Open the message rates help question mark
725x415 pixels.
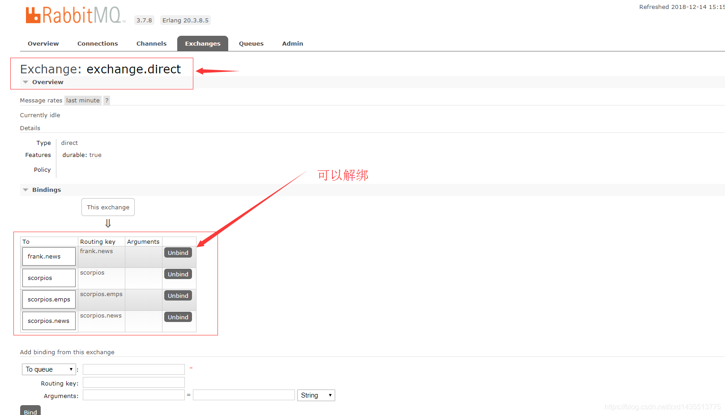(107, 101)
